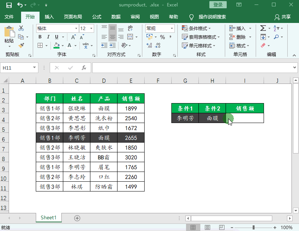
Task: Open the font size dropdown
Action: coord(92,28)
